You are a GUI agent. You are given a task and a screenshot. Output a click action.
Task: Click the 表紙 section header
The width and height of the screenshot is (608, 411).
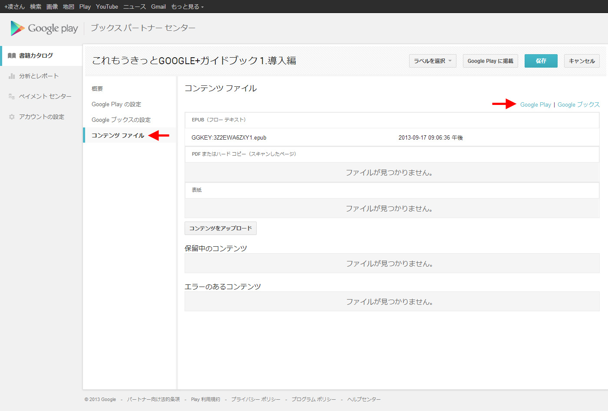pos(392,190)
